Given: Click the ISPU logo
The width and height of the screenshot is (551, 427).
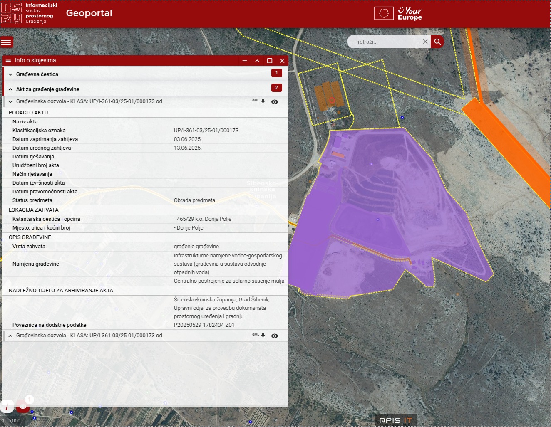Looking at the screenshot, I should pyautogui.click(x=11, y=13).
